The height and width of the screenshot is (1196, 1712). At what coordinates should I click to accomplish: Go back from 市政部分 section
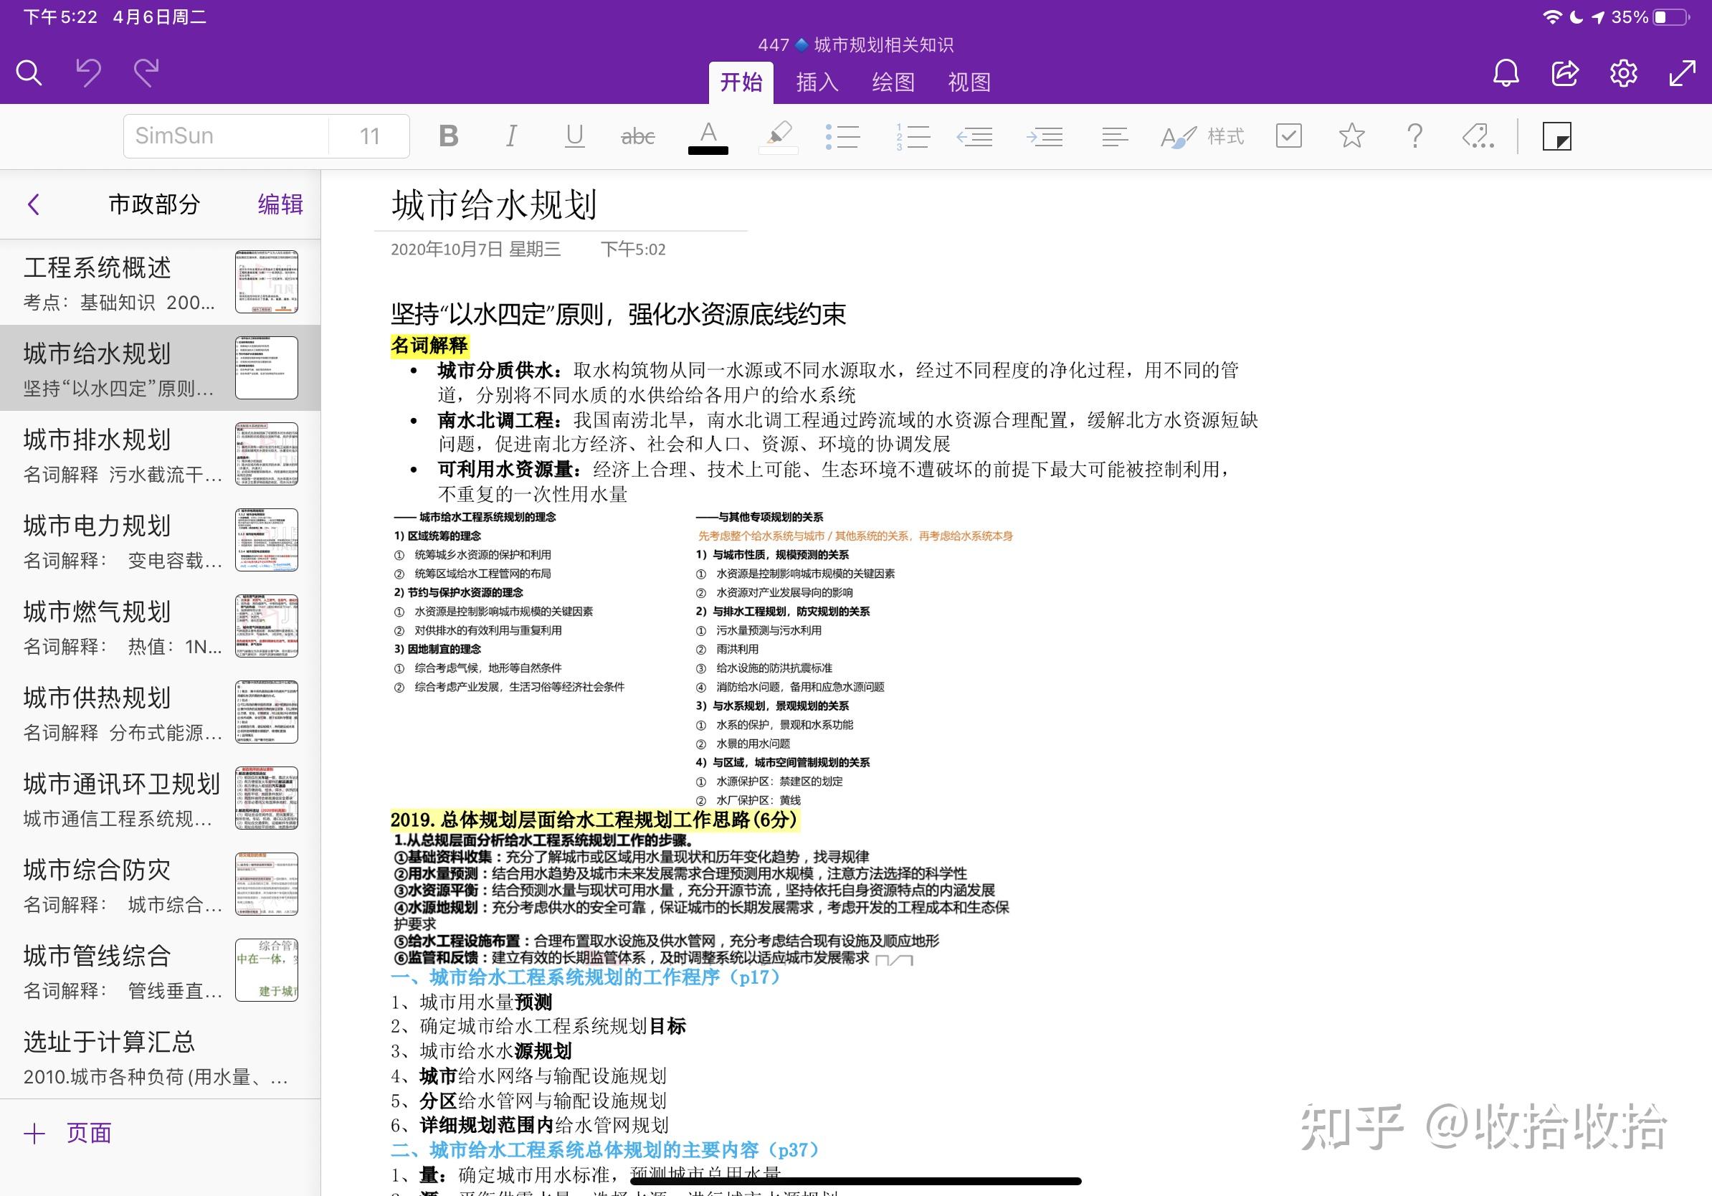click(x=34, y=204)
